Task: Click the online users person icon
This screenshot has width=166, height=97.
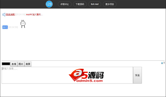Action: point(162,63)
